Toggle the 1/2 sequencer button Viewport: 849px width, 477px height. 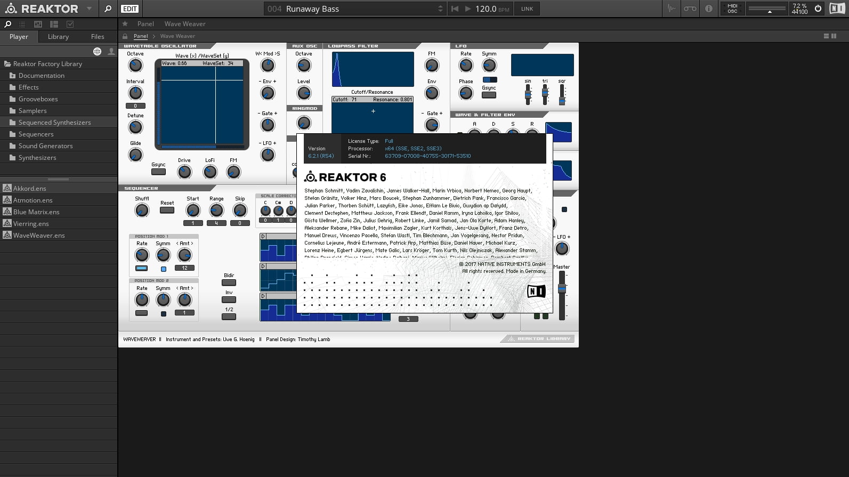(229, 317)
